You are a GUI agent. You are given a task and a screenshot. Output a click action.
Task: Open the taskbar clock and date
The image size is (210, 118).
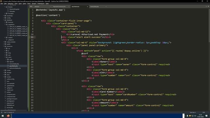coord(200,116)
